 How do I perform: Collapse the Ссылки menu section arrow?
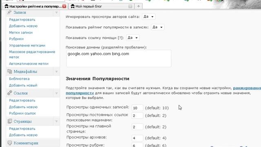[x=56, y=93]
